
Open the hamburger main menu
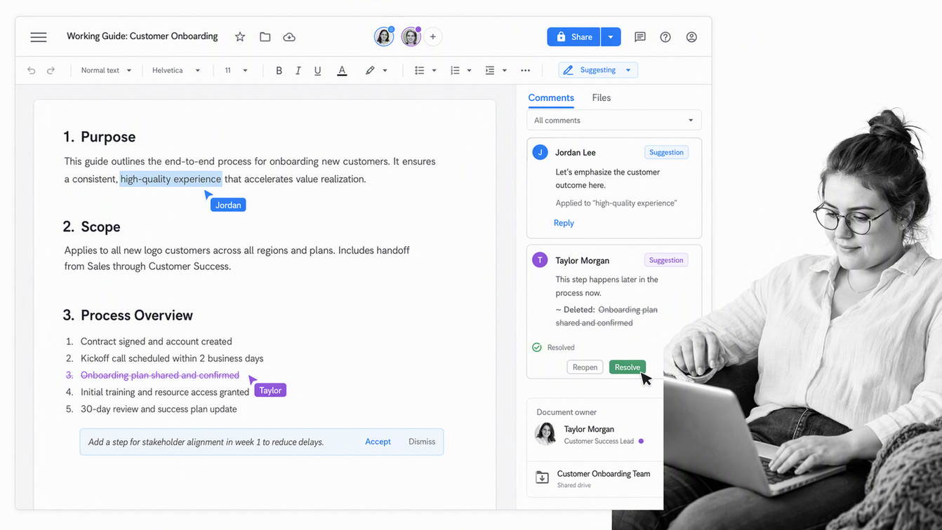click(39, 37)
